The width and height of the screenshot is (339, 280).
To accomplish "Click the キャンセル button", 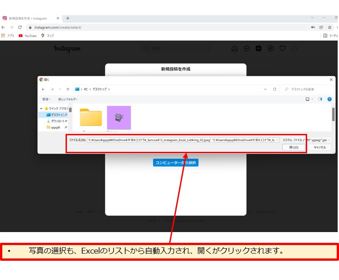I will pyautogui.click(x=320, y=147).
